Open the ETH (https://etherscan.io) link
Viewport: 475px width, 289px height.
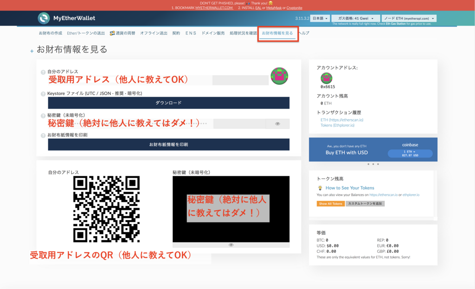[x=342, y=120]
